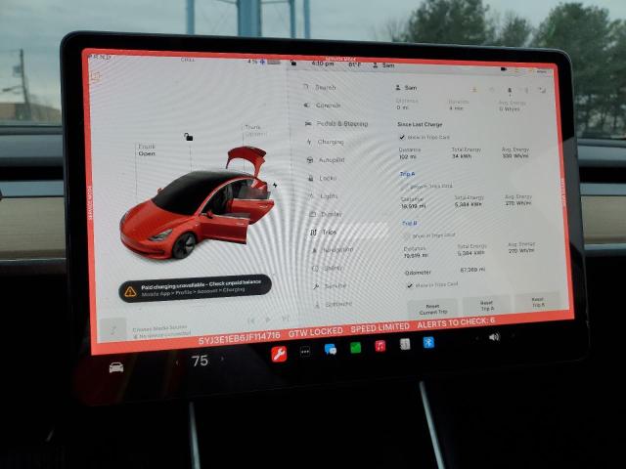This screenshot has width=626, height=469.
Task: Open the Search menu item
Action: pos(320,87)
